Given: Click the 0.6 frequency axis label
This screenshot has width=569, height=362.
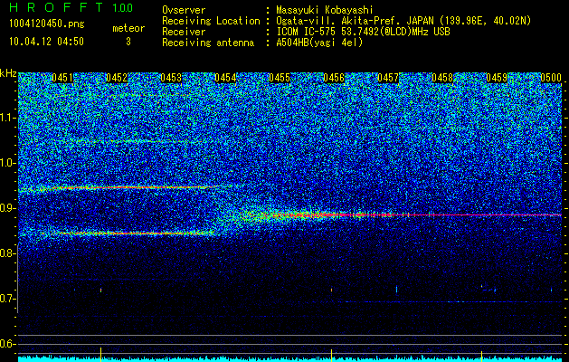Looking at the screenshot, I should tap(7, 344).
